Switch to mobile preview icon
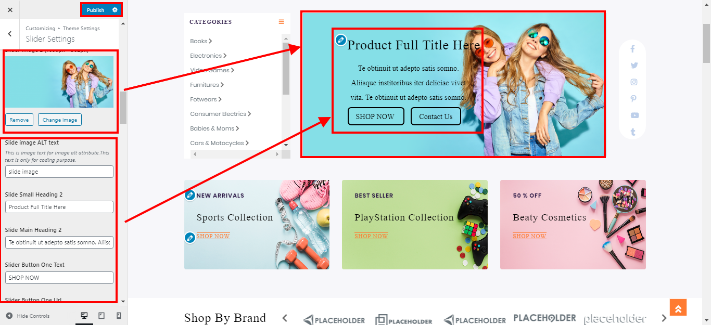711x325 pixels. (119, 316)
